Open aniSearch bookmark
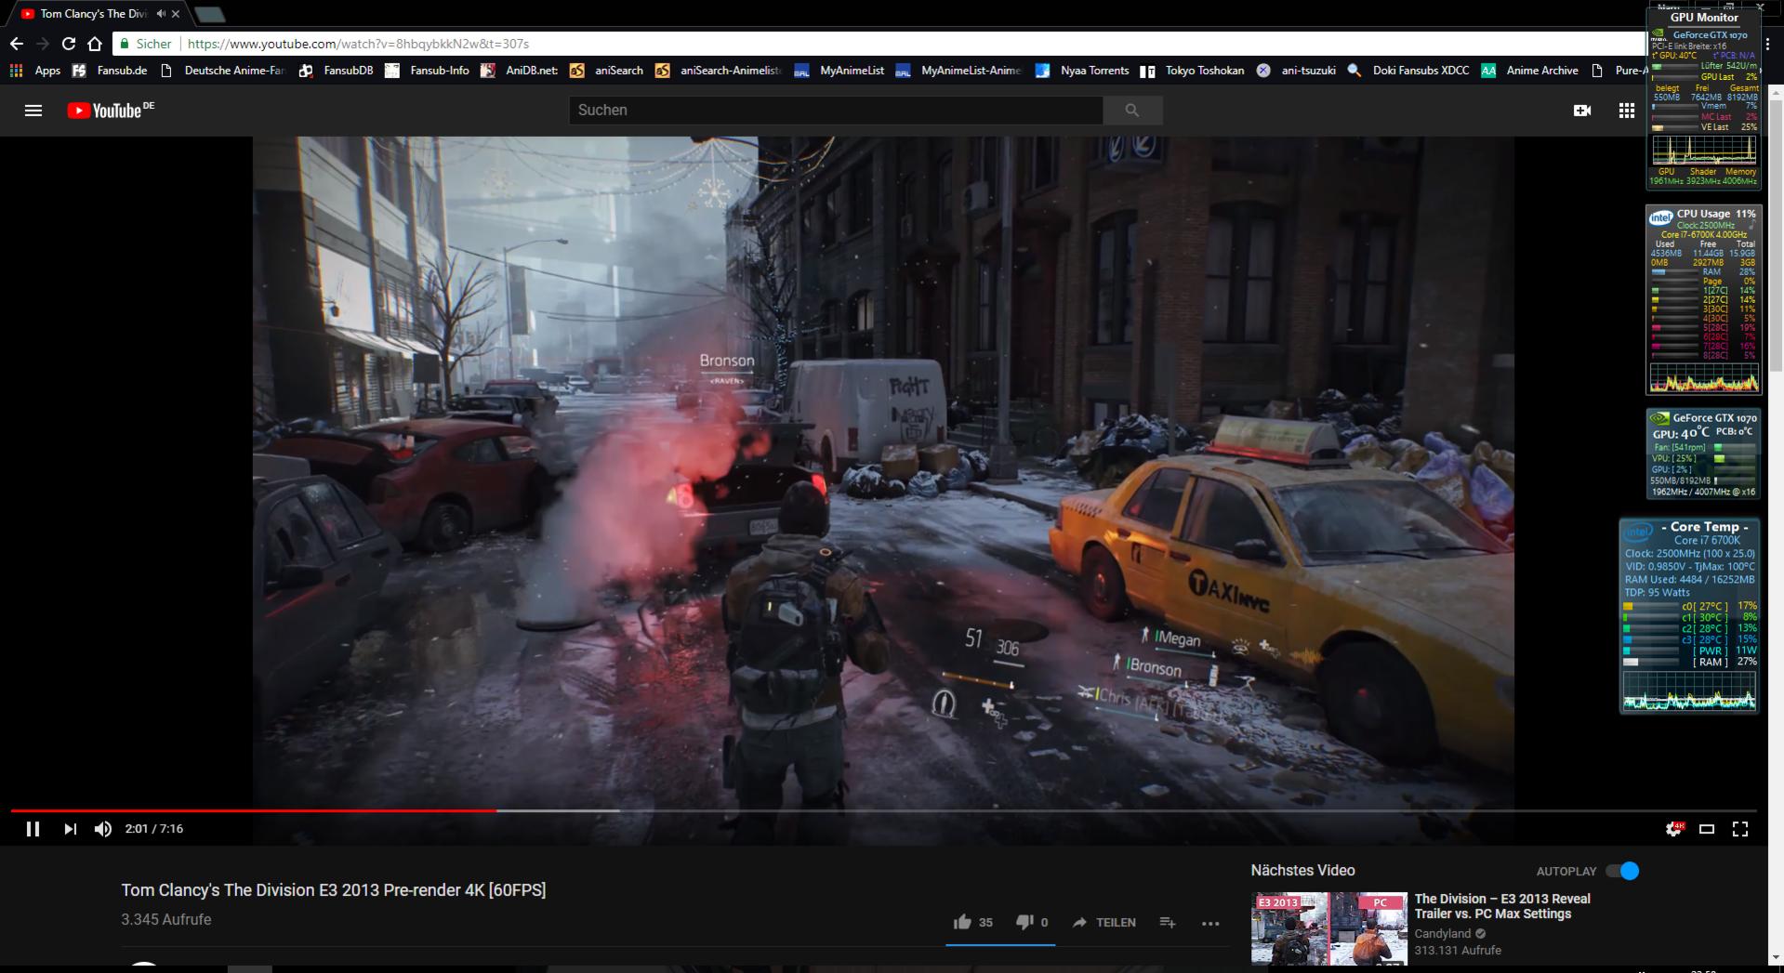 606,71
